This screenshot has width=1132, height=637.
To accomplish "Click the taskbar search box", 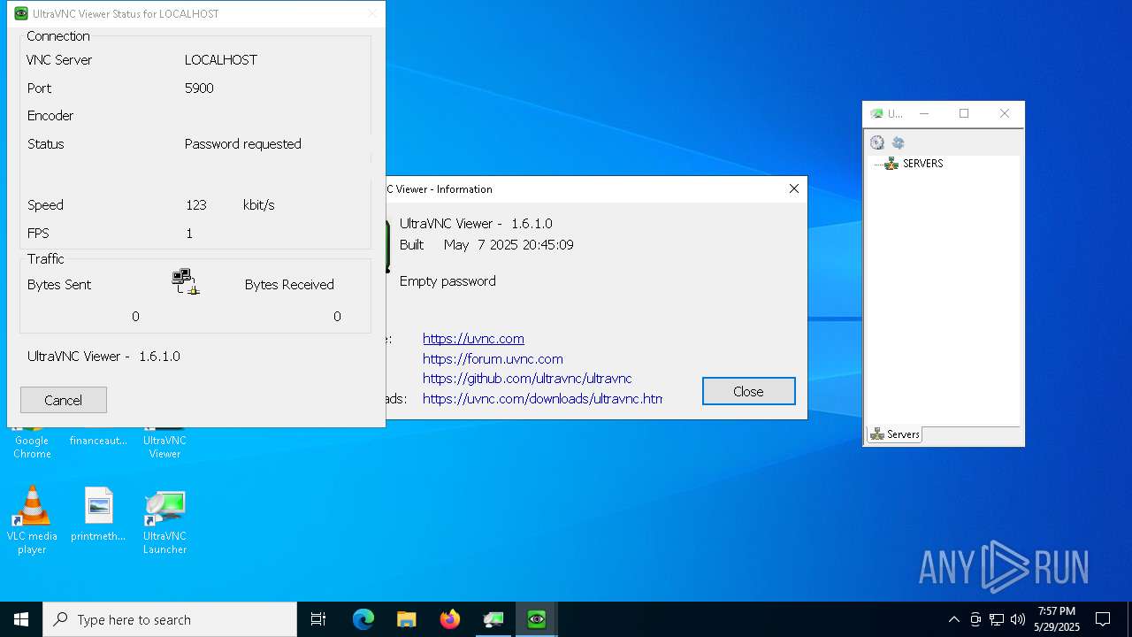I will click(x=170, y=619).
